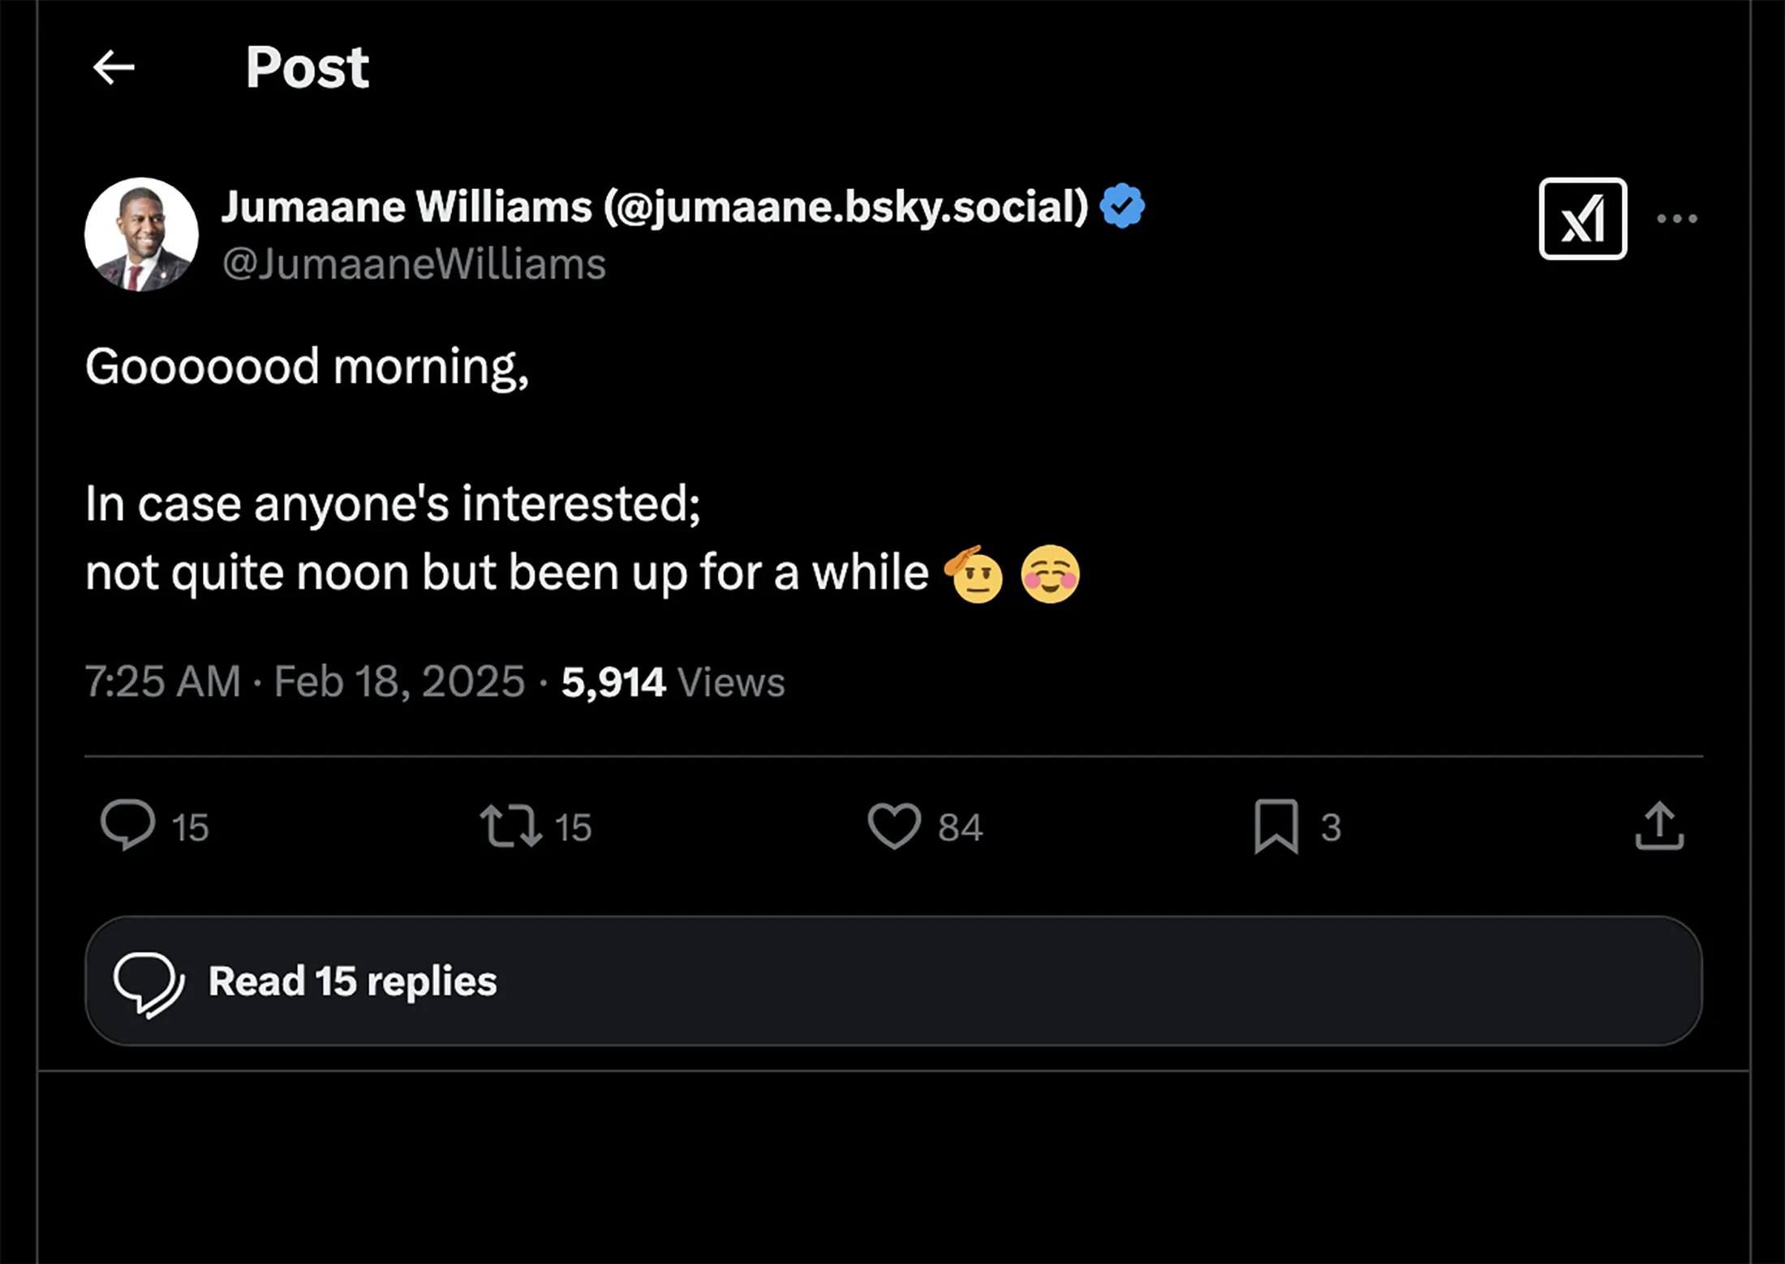Click the like count 84
The width and height of the screenshot is (1785, 1264).
[960, 828]
